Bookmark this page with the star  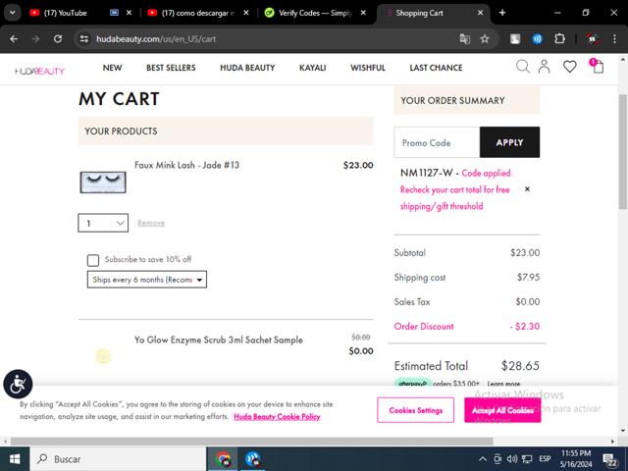pos(485,39)
